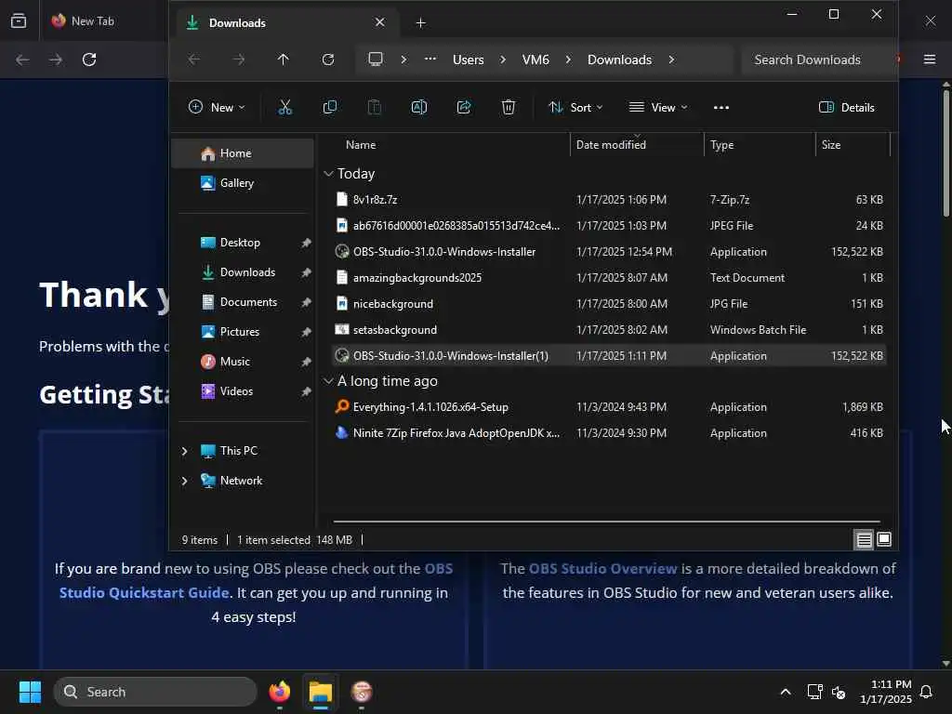Image resolution: width=952 pixels, height=714 pixels.
Task: Unpin Music from Quick access
Action: pos(306,362)
